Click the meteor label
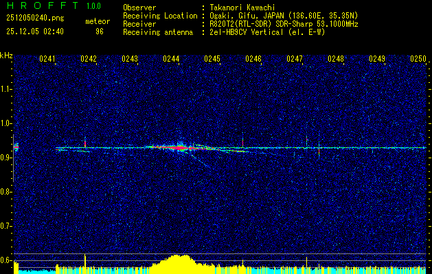 tap(98, 21)
